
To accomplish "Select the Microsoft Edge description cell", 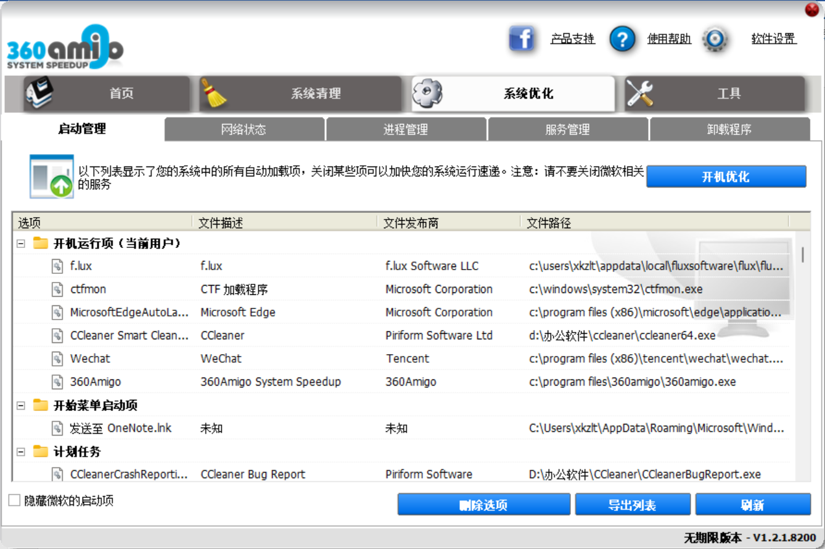I will click(238, 312).
